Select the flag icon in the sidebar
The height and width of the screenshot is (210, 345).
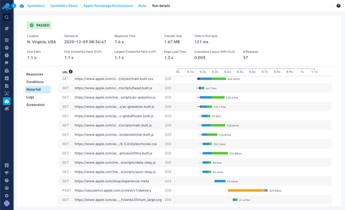[x=7, y=63]
